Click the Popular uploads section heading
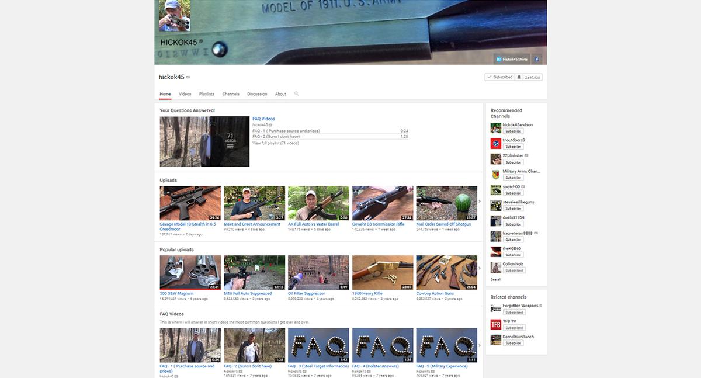The width and height of the screenshot is (701, 378). tap(177, 250)
